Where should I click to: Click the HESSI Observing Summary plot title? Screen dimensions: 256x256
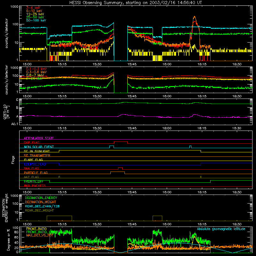pos(135,3)
